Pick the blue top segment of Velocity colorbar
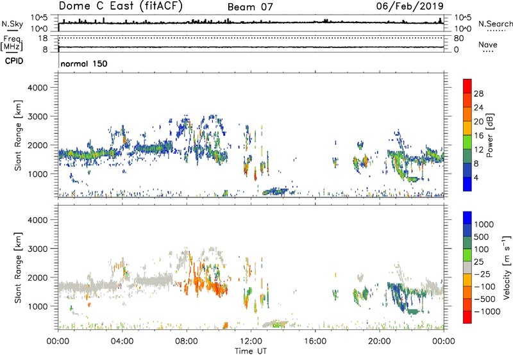513x355 pixels. pos(467,218)
